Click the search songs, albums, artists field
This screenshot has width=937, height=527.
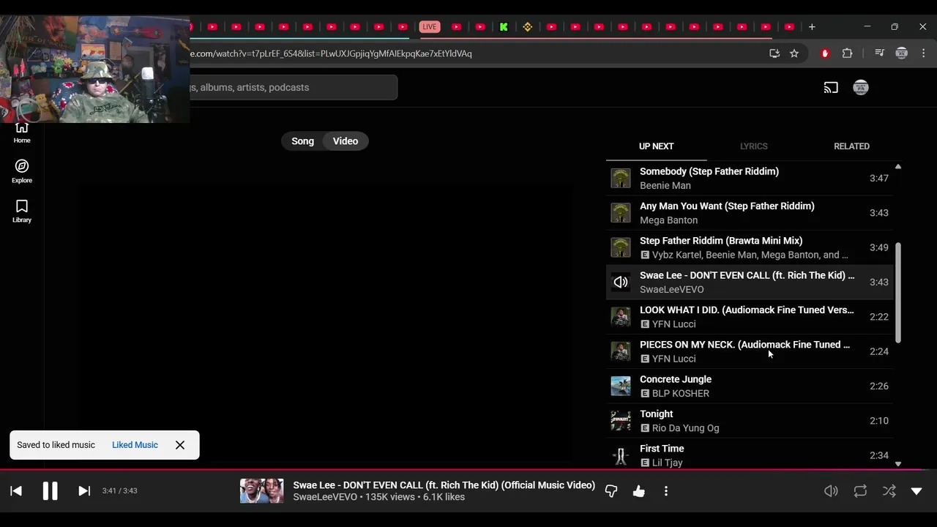tap(293, 87)
